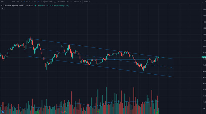Screen dimensions: 206x114
Task: Click the redo arrow icon
Action: tap(71, 2)
